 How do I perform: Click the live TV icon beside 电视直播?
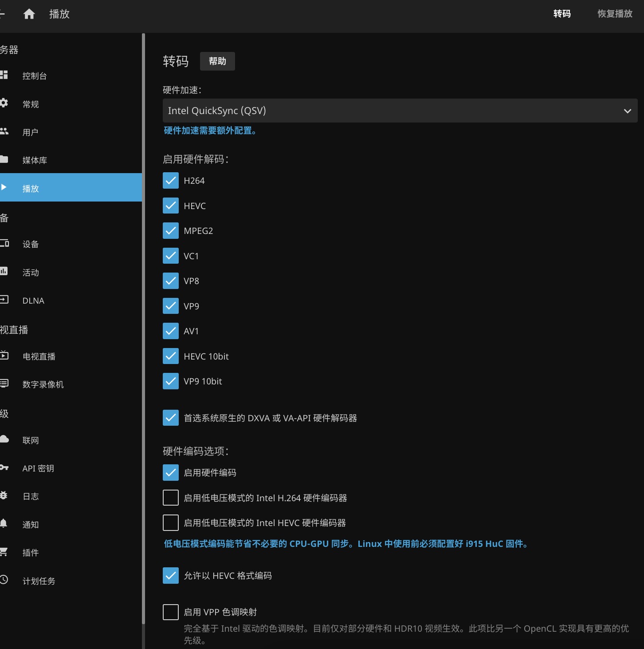point(4,355)
